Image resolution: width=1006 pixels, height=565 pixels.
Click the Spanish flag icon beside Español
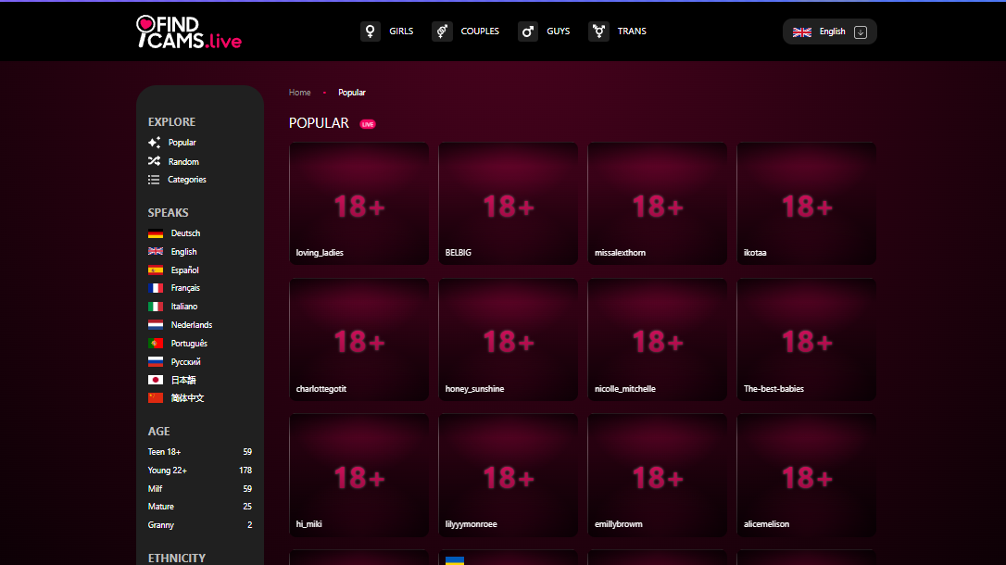pyautogui.click(x=154, y=270)
